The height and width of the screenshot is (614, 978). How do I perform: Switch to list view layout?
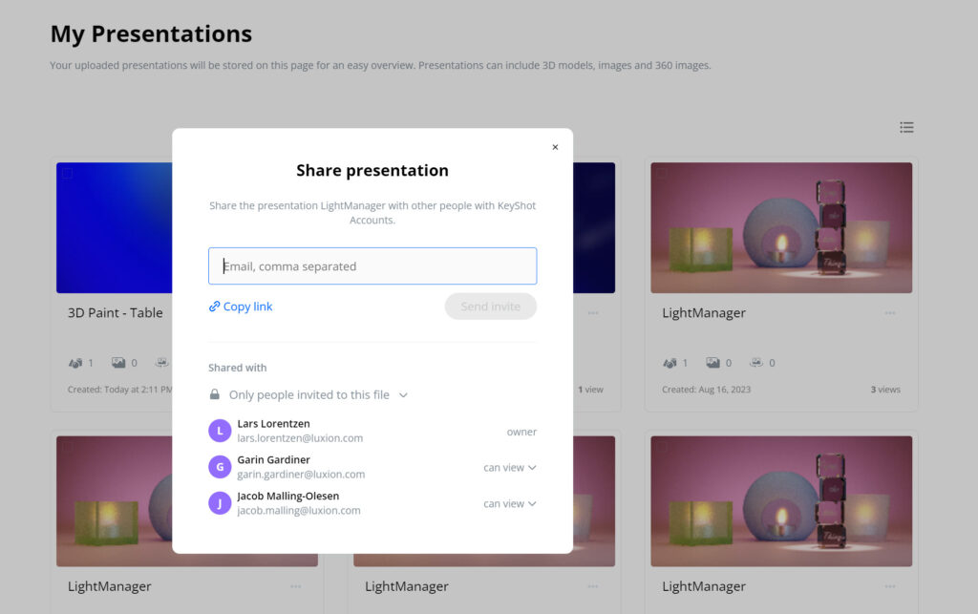click(x=906, y=127)
